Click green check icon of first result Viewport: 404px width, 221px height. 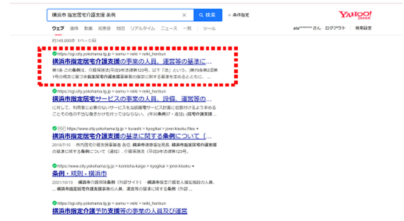click(x=54, y=54)
